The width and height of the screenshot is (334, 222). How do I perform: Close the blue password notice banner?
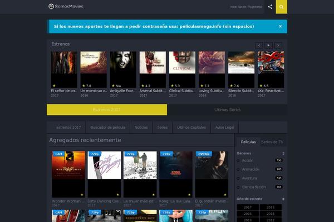[x=281, y=26]
